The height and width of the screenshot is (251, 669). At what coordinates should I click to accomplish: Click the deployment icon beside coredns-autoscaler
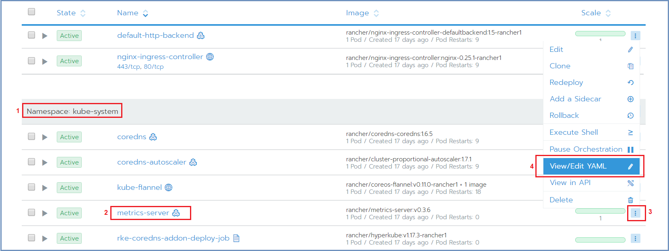pyautogui.click(x=193, y=162)
